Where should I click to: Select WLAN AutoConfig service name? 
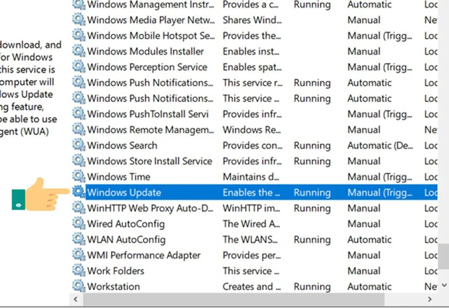click(x=126, y=240)
